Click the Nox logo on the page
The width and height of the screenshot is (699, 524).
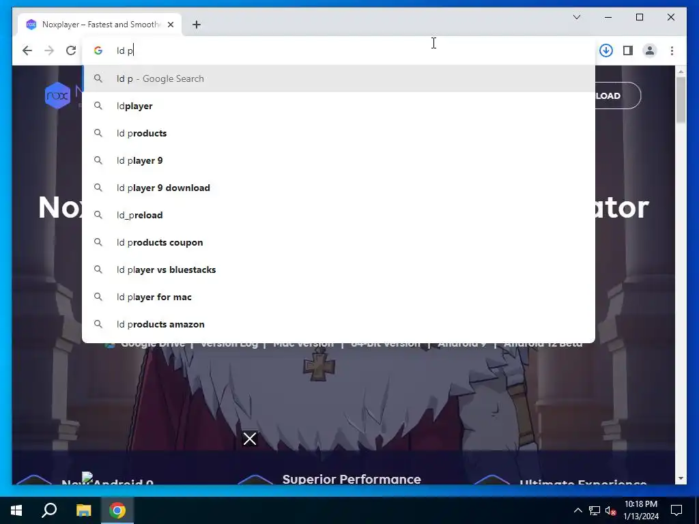(58, 96)
